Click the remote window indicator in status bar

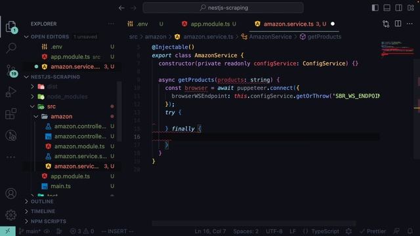point(7,231)
